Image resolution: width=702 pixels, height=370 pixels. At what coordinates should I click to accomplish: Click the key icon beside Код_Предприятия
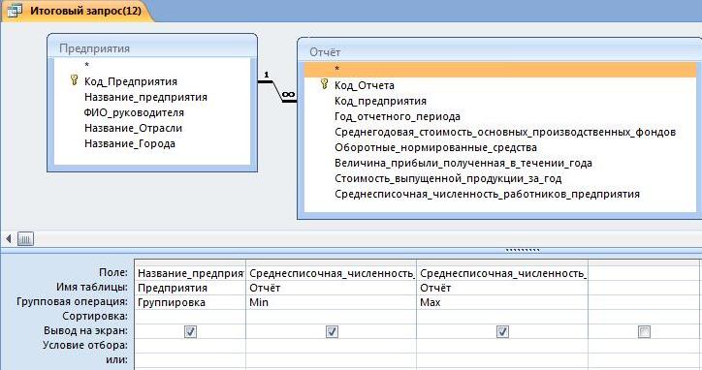coord(75,80)
